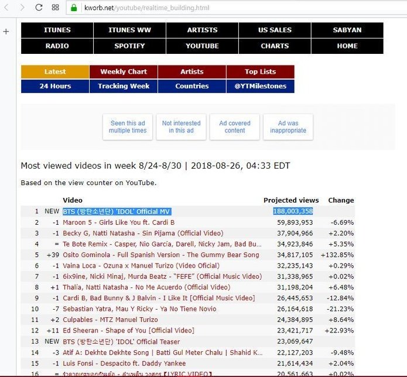Select the Tracking Week tab

tap(124, 86)
